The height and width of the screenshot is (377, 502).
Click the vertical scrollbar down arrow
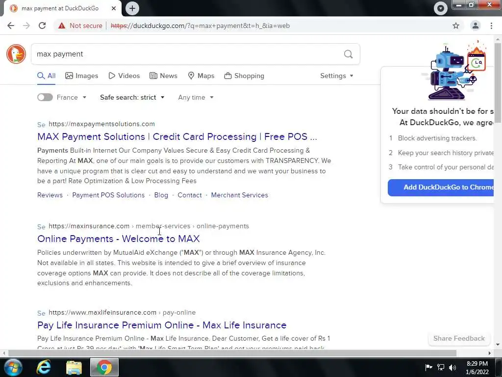pos(498,345)
